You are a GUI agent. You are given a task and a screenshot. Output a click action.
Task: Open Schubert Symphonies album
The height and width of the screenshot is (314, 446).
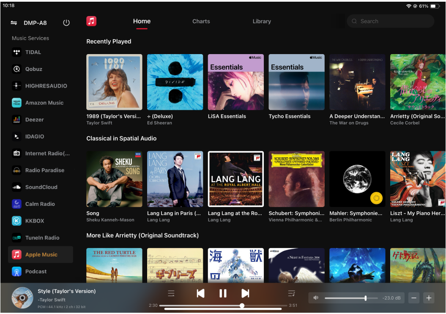coord(296,179)
